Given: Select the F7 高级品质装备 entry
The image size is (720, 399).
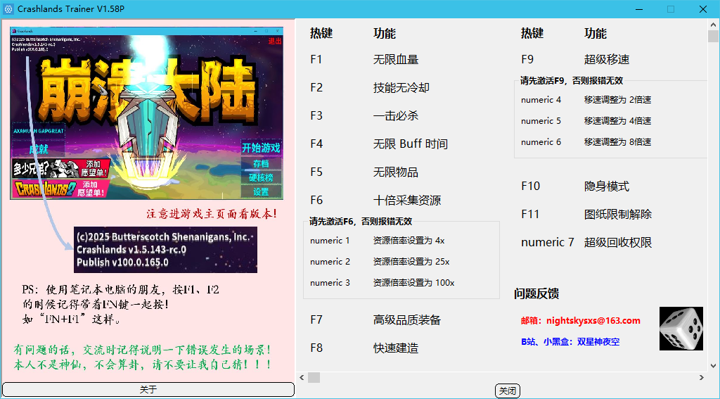Looking at the screenshot, I should tap(375, 320).
